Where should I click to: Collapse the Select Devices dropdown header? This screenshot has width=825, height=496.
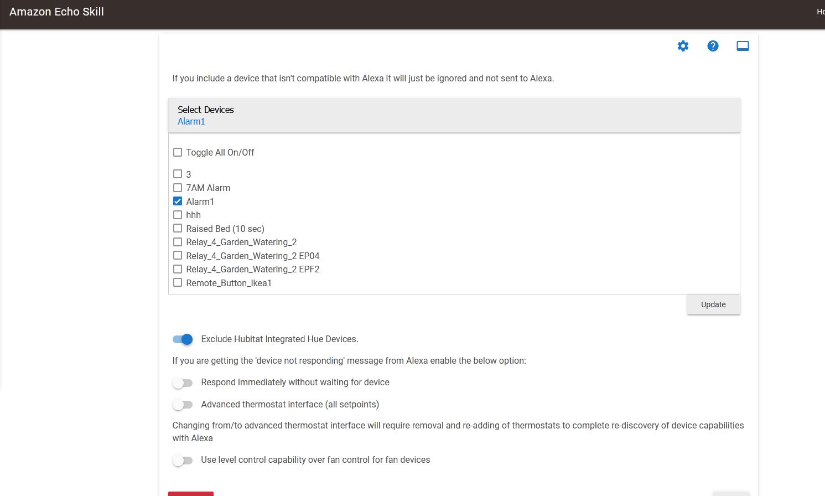pyautogui.click(x=454, y=115)
